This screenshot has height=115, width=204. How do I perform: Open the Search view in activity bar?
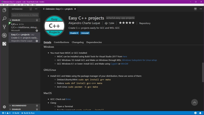(4, 19)
